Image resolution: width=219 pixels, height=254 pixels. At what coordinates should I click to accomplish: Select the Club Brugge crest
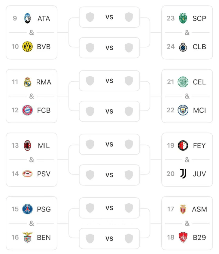183,47
